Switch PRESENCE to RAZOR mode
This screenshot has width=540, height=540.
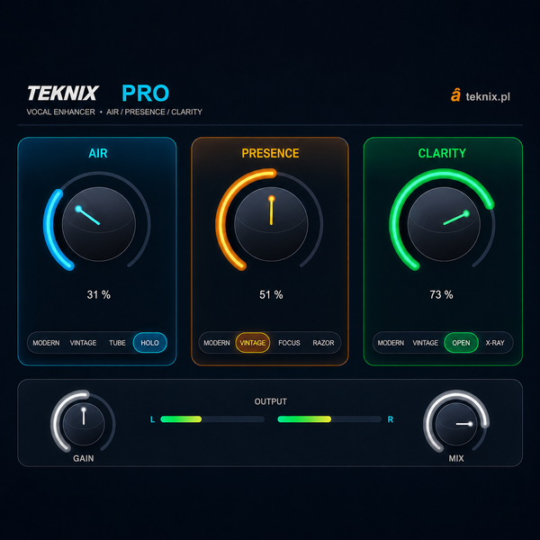coord(323,343)
